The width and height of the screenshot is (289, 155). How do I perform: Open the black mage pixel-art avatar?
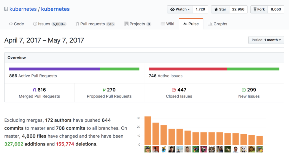click(x=163, y=149)
